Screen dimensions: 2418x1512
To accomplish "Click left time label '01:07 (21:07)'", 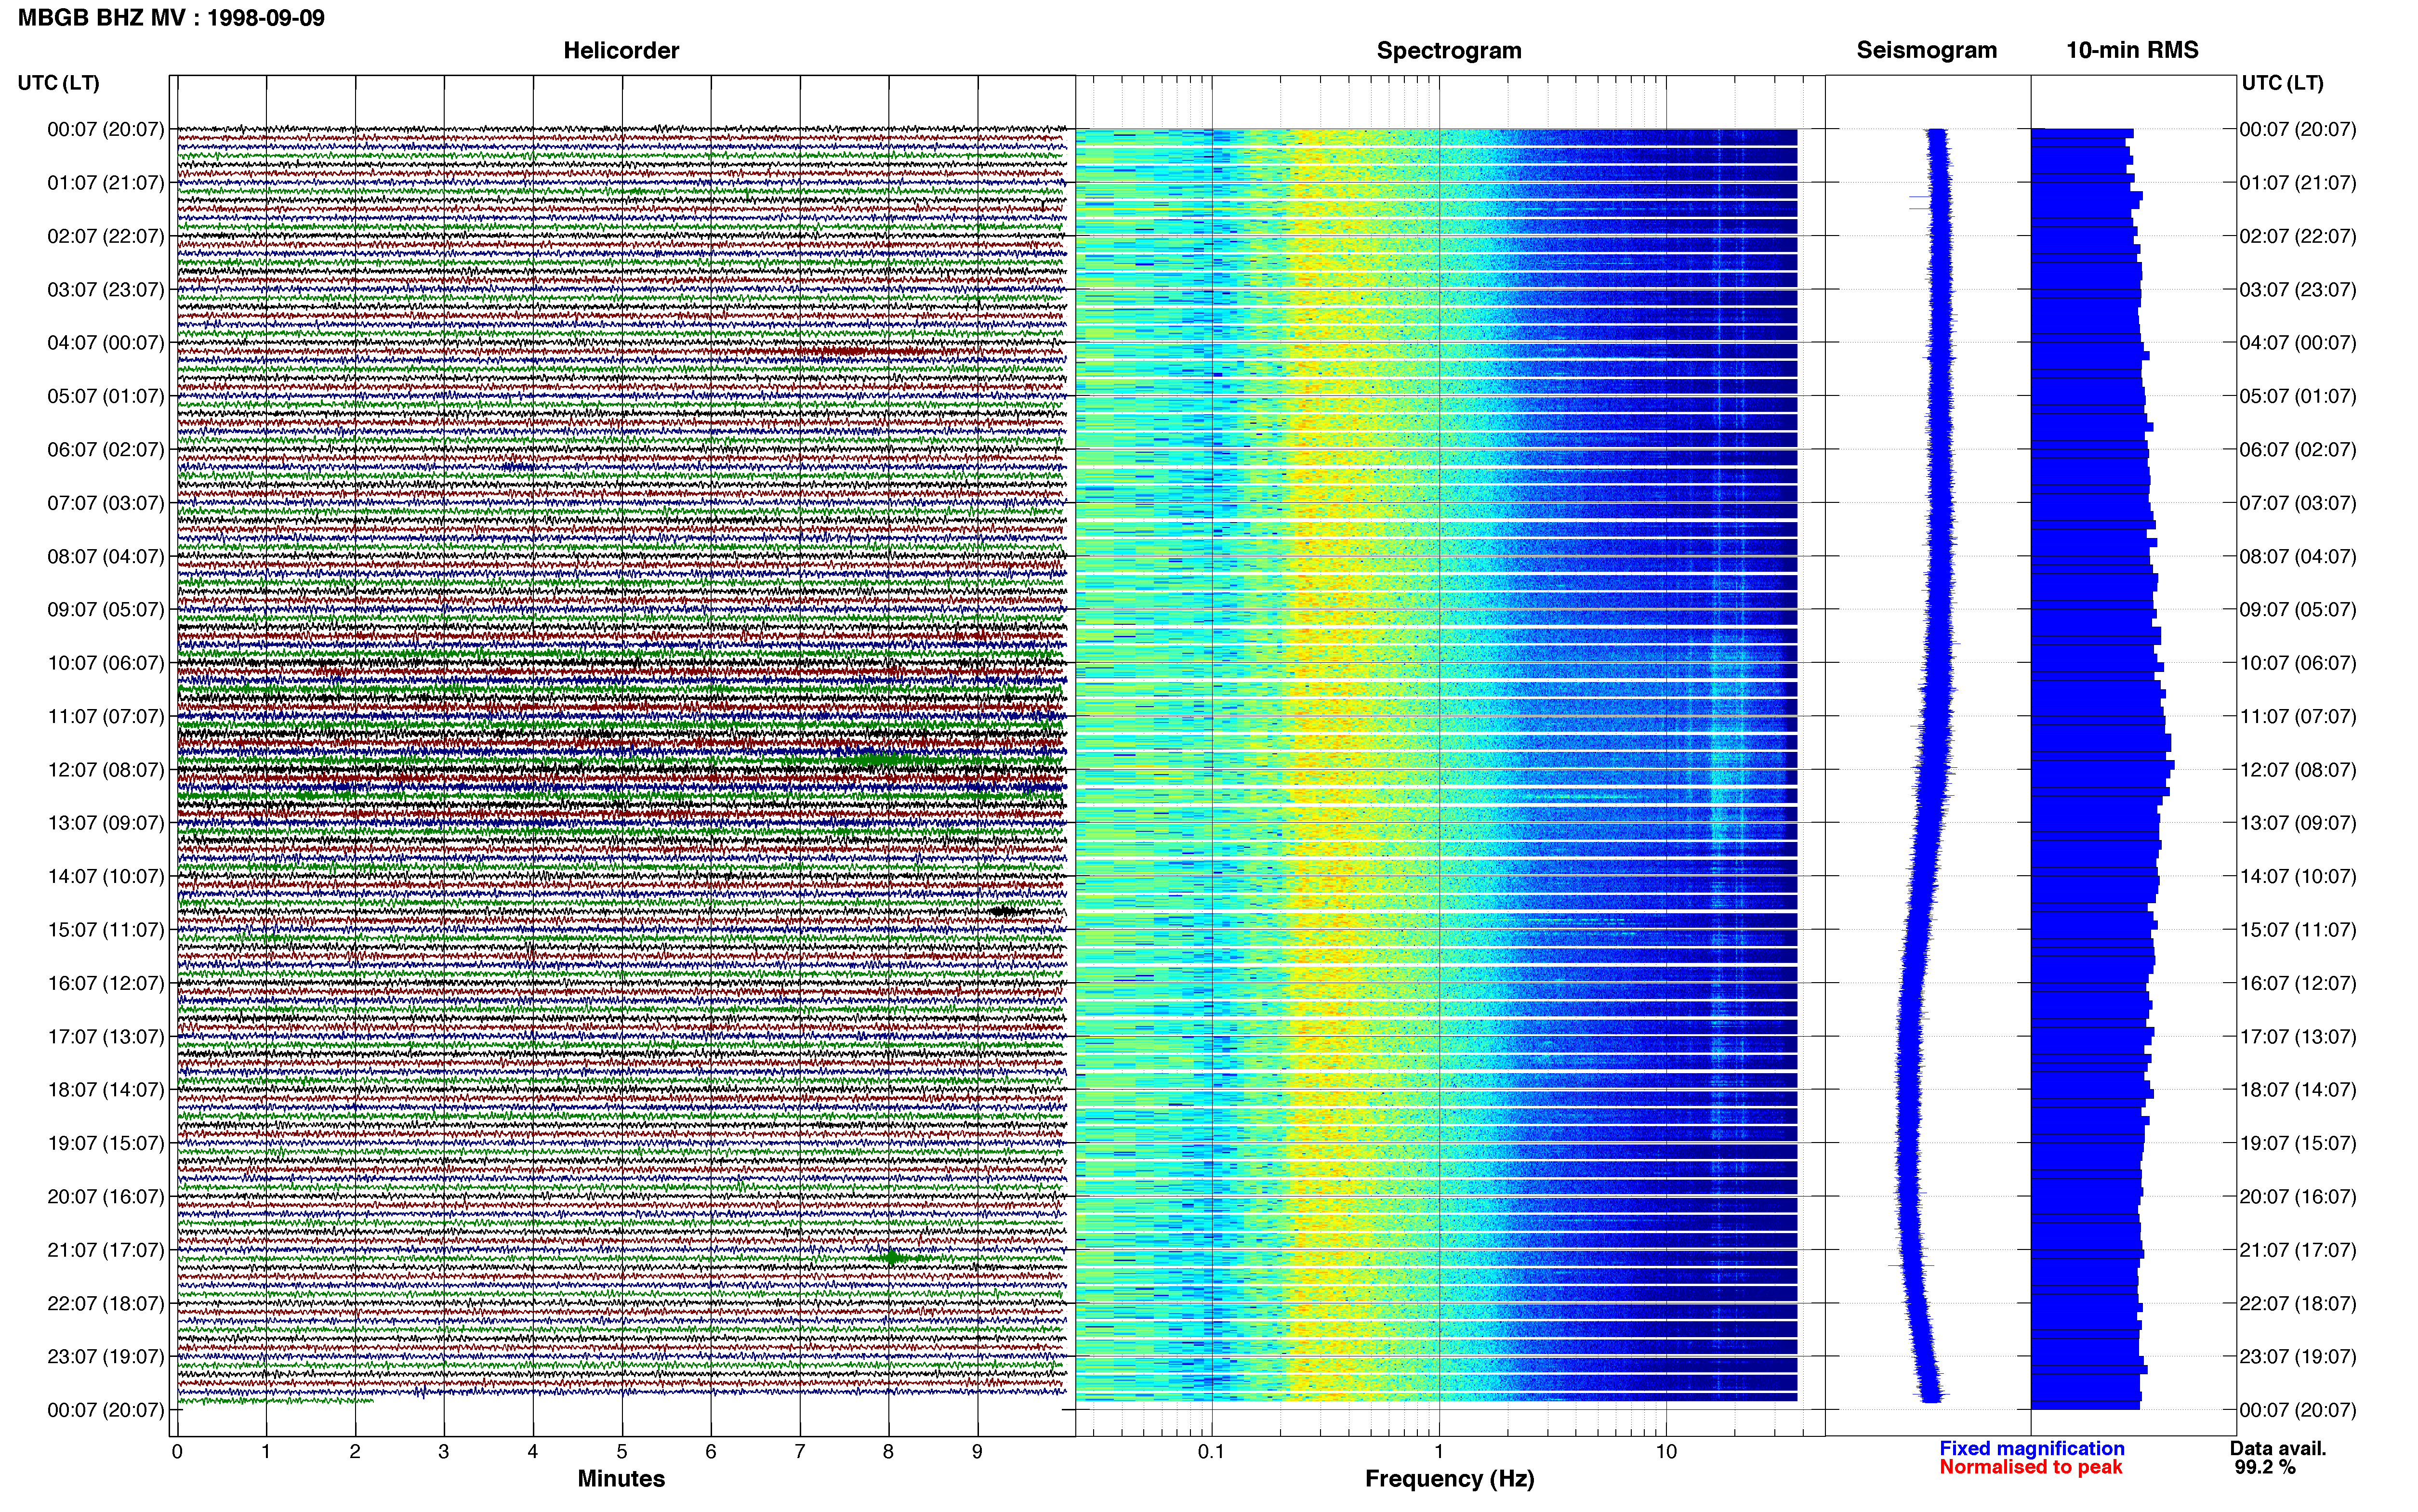I will 105,183.
